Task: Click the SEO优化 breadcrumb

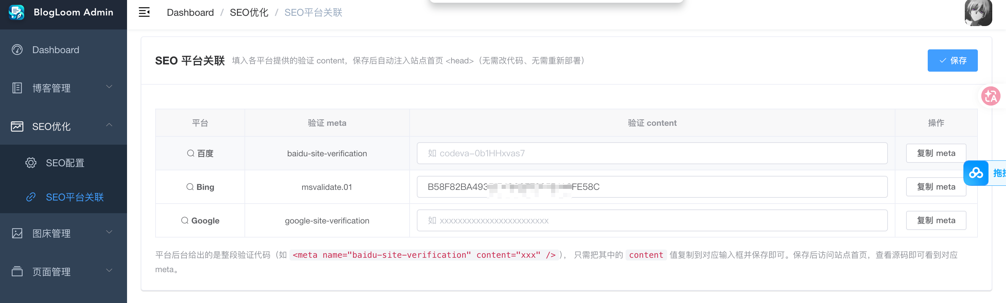Action: pos(249,12)
